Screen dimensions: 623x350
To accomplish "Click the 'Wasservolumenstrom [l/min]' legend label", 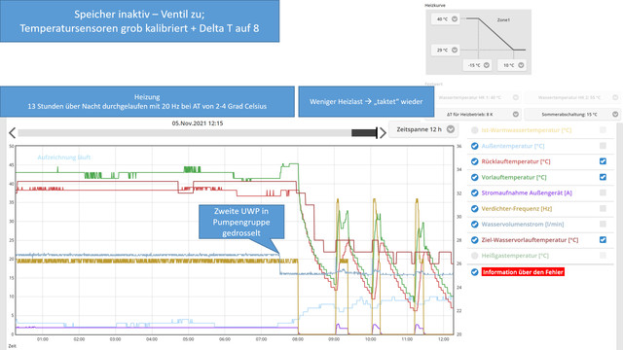I will click(x=523, y=225).
